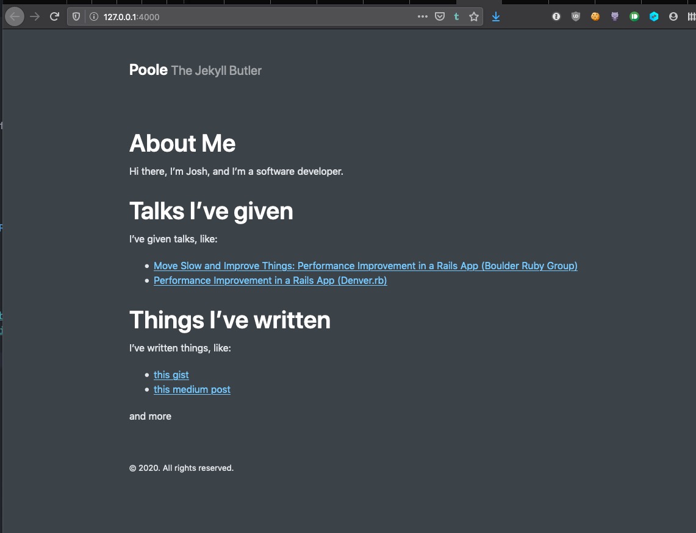Open the uBlock Origin extension
Screen dimensions: 696x533
click(x=576, y=17)
